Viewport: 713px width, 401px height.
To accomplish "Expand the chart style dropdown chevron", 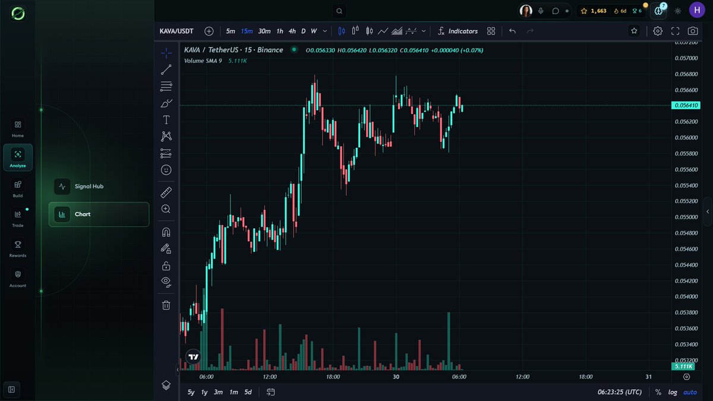I will [x=424, y=31].
